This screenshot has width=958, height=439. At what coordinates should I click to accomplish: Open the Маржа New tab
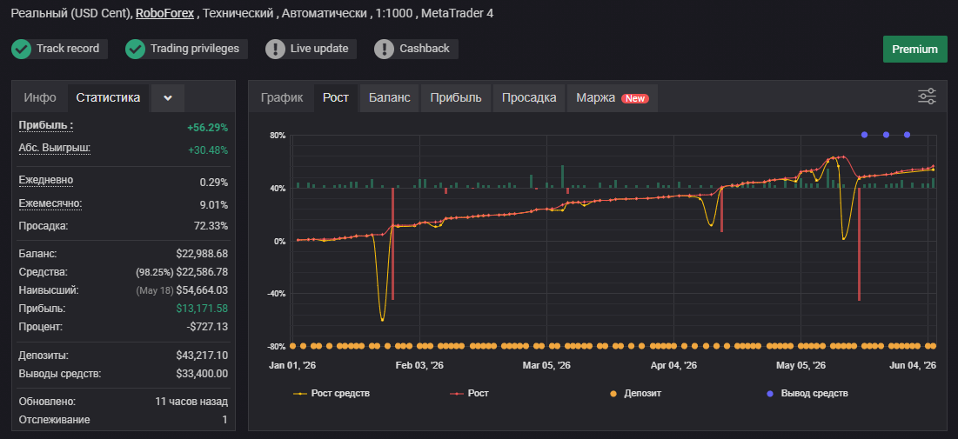[613, 97]
